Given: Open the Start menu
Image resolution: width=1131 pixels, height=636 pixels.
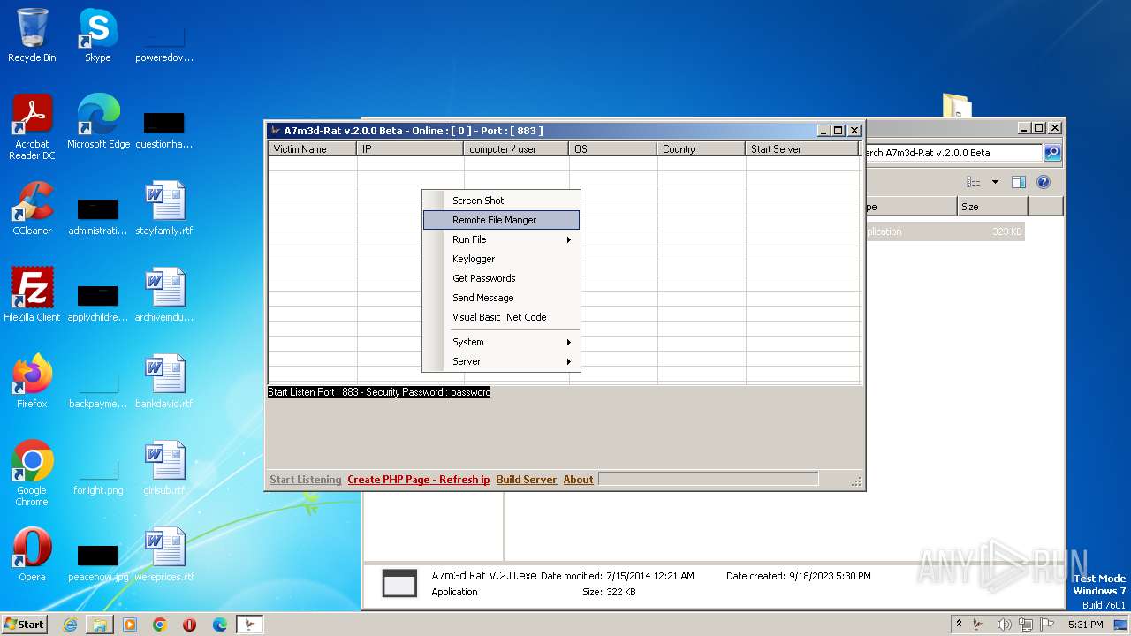Looking at the screenshot, I should point(25,625).
